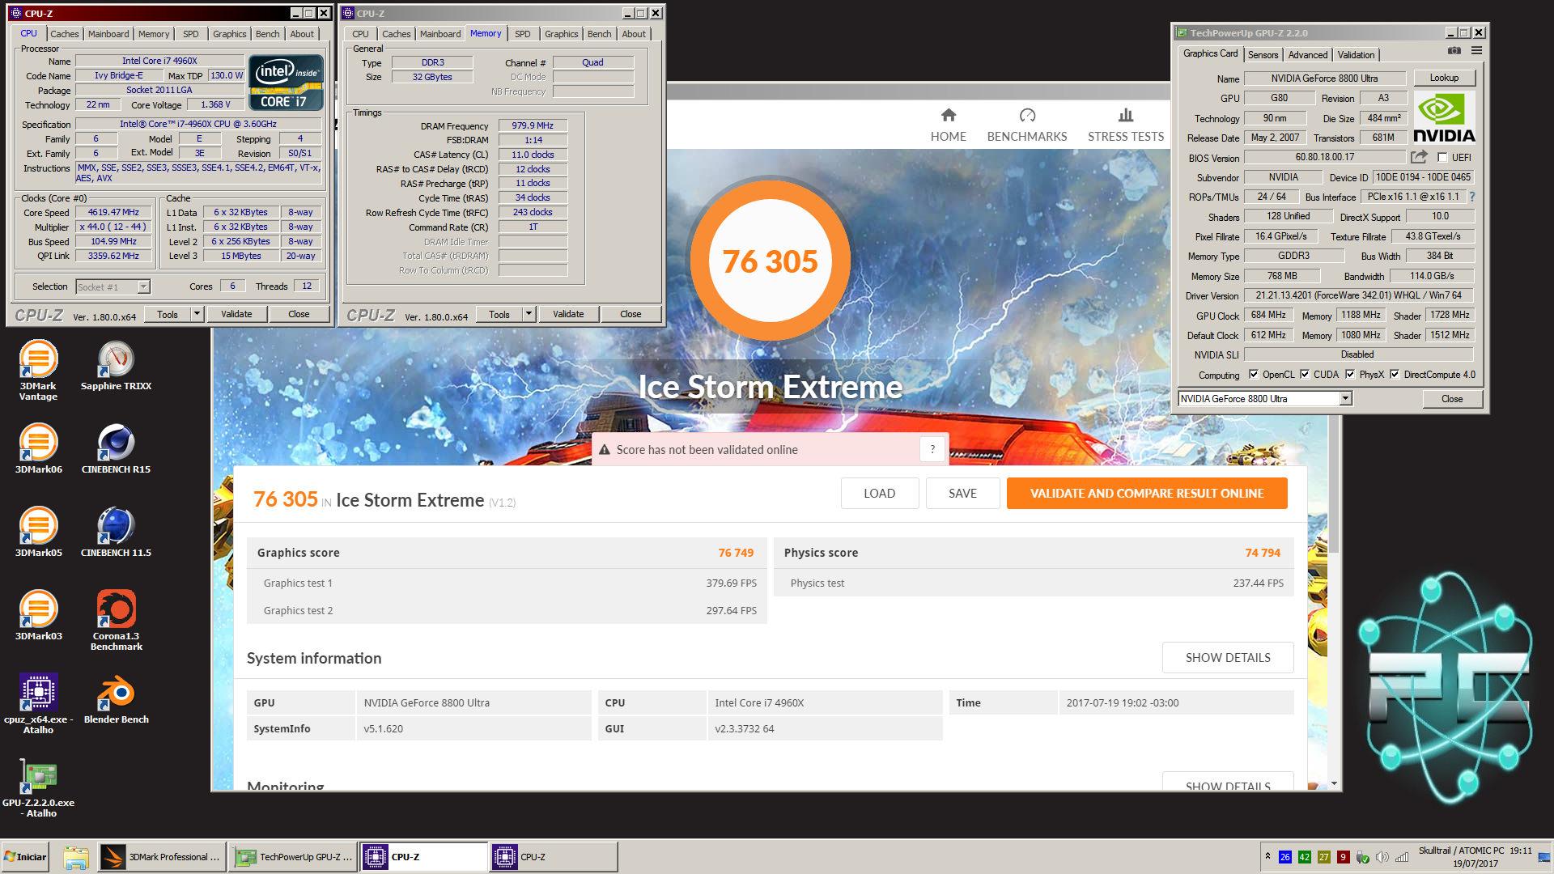Click SHOW DETAILS for System information
Image resolution: width=1554 pixels, height=874 pixels.
[1228, 657]
